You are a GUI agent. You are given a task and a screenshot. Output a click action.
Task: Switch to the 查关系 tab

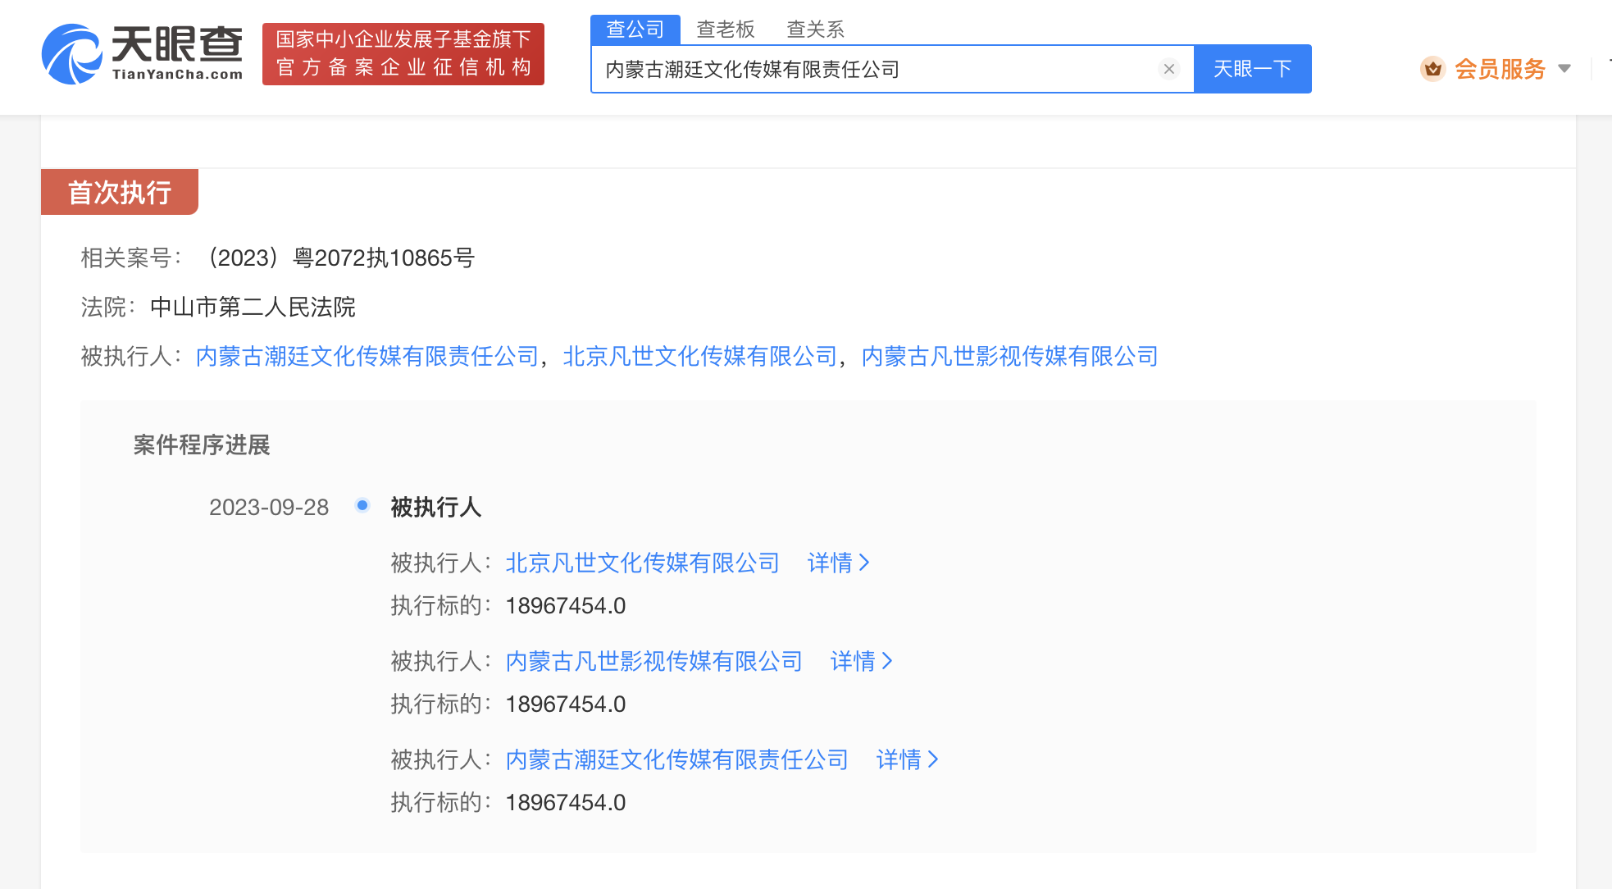(x=815, y=30)
